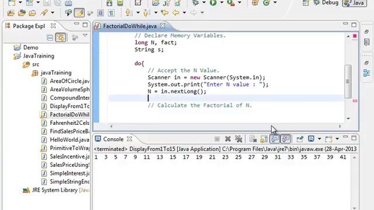This screenshot has width=374, height=210.
Task: Open the Display Selected Console dropdown arrow
Action: (x=320, y=139)
